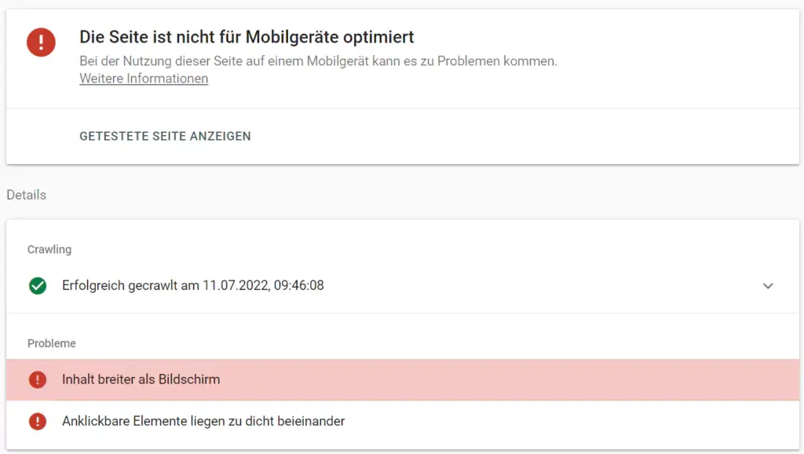Click the "Crawling" section label
This screenshot has width=804, height=454.
pyautogui.click(x=49, y=250)
